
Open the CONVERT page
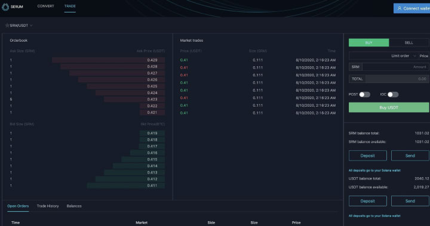pyautogui.click(x=45, y=6)
